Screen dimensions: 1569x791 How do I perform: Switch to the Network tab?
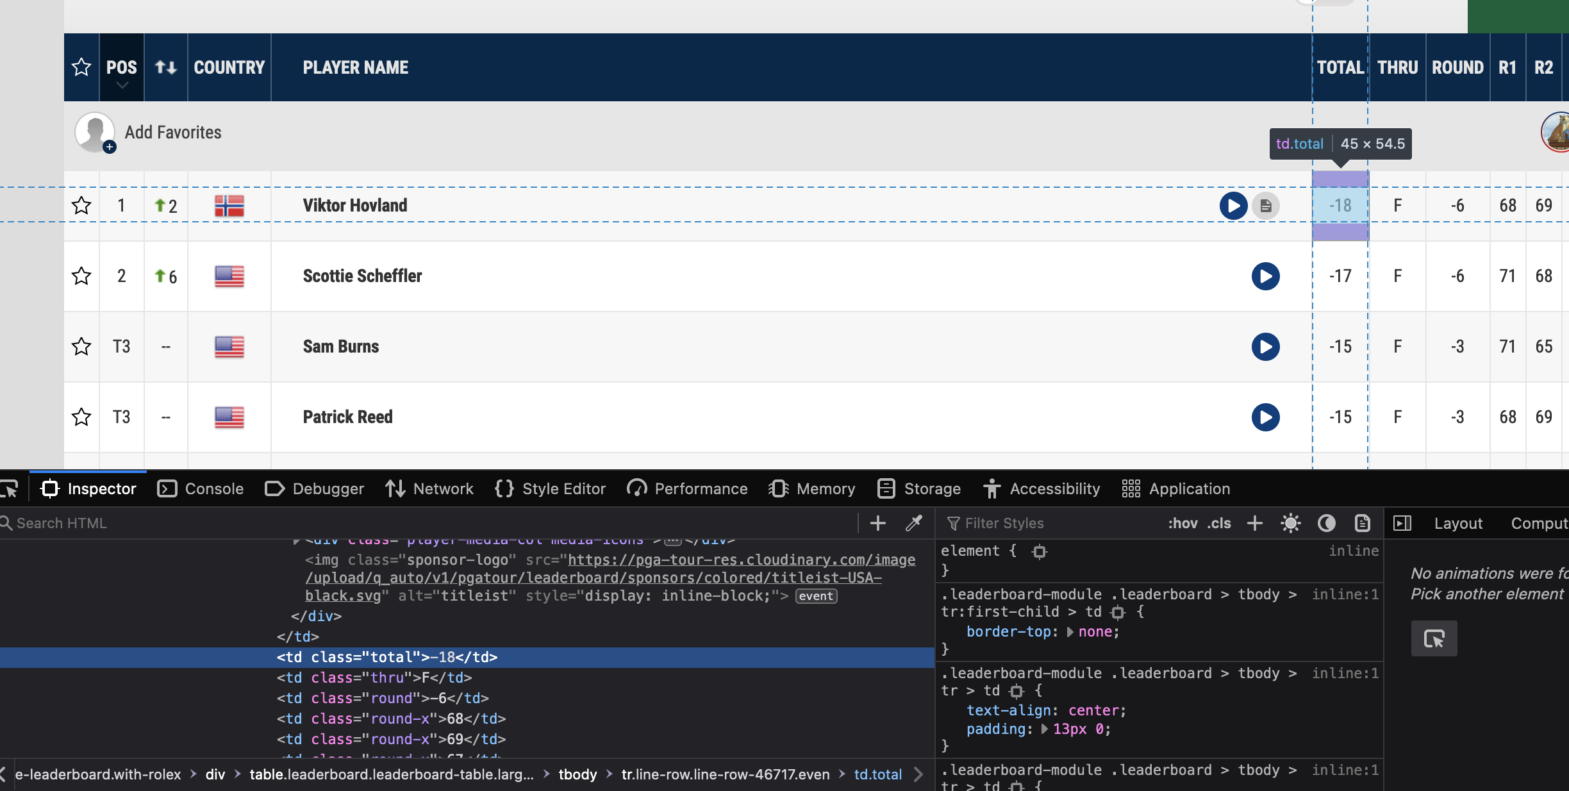pyautogui.click(x=429, y=489)
